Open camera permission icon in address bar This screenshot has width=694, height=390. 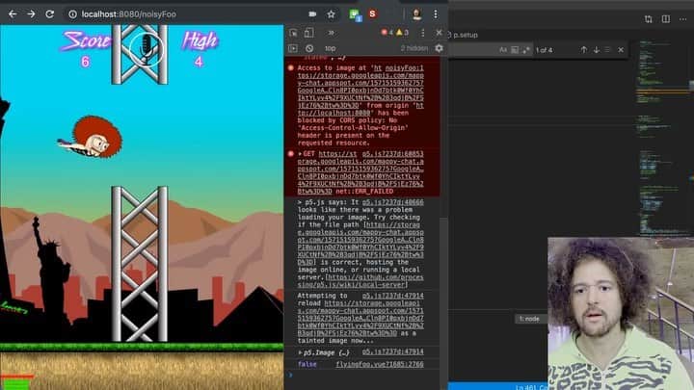[312, 14]
